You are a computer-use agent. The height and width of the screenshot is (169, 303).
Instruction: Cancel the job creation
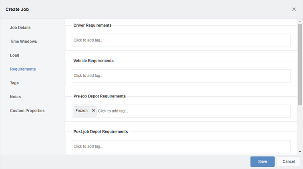click(288, 161)
